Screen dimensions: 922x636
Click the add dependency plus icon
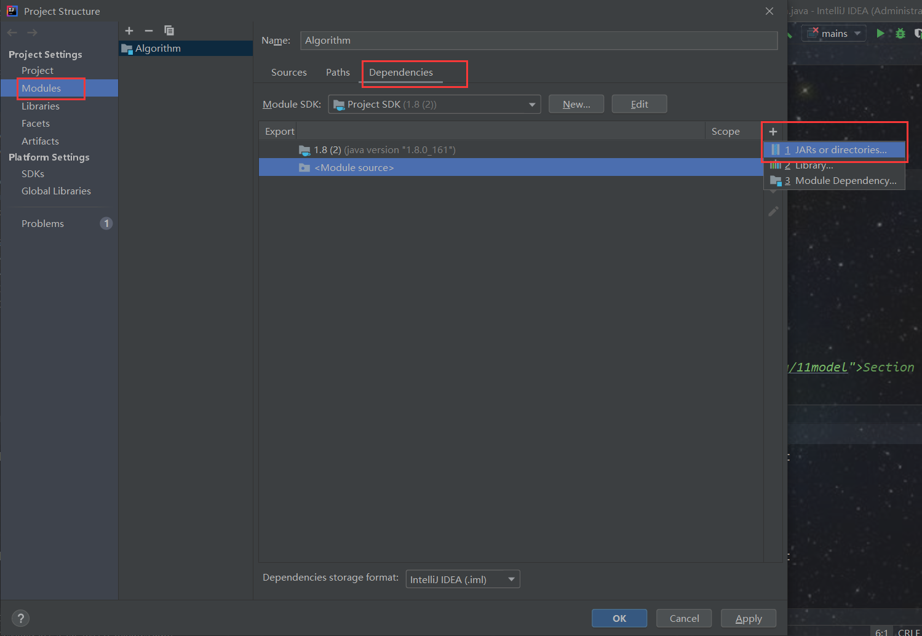[773, 132]
